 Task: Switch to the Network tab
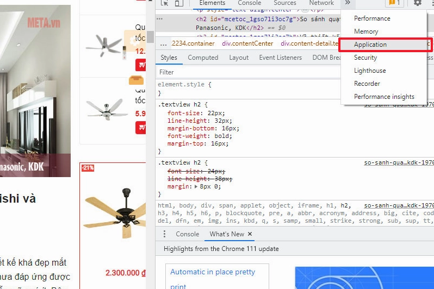click(x=321, y=3)
